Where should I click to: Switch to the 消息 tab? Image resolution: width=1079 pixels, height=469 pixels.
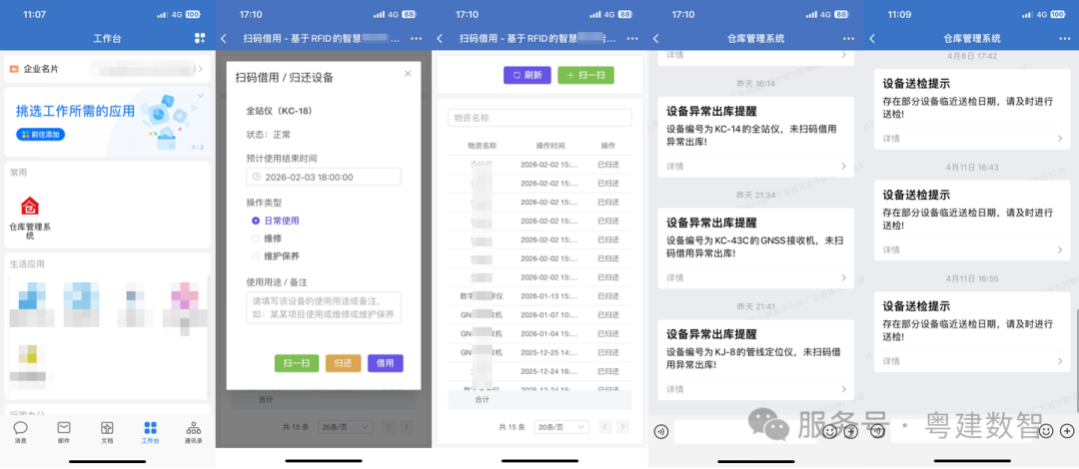point(21,432)
